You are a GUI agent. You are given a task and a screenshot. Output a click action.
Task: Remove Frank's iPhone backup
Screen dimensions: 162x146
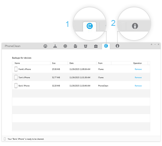click(x=138, y=69)
